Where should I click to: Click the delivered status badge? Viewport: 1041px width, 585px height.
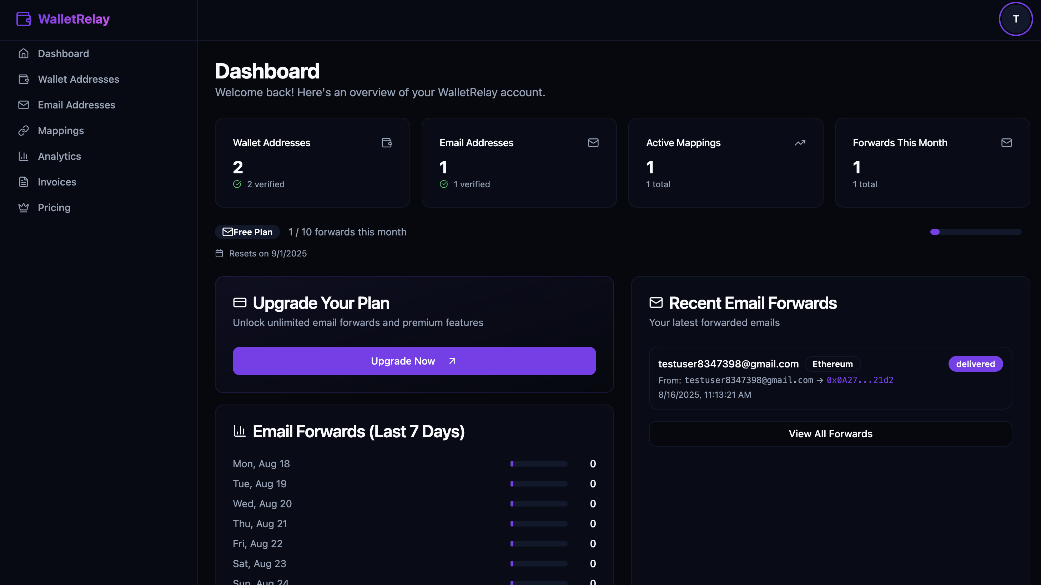point(976,364)
